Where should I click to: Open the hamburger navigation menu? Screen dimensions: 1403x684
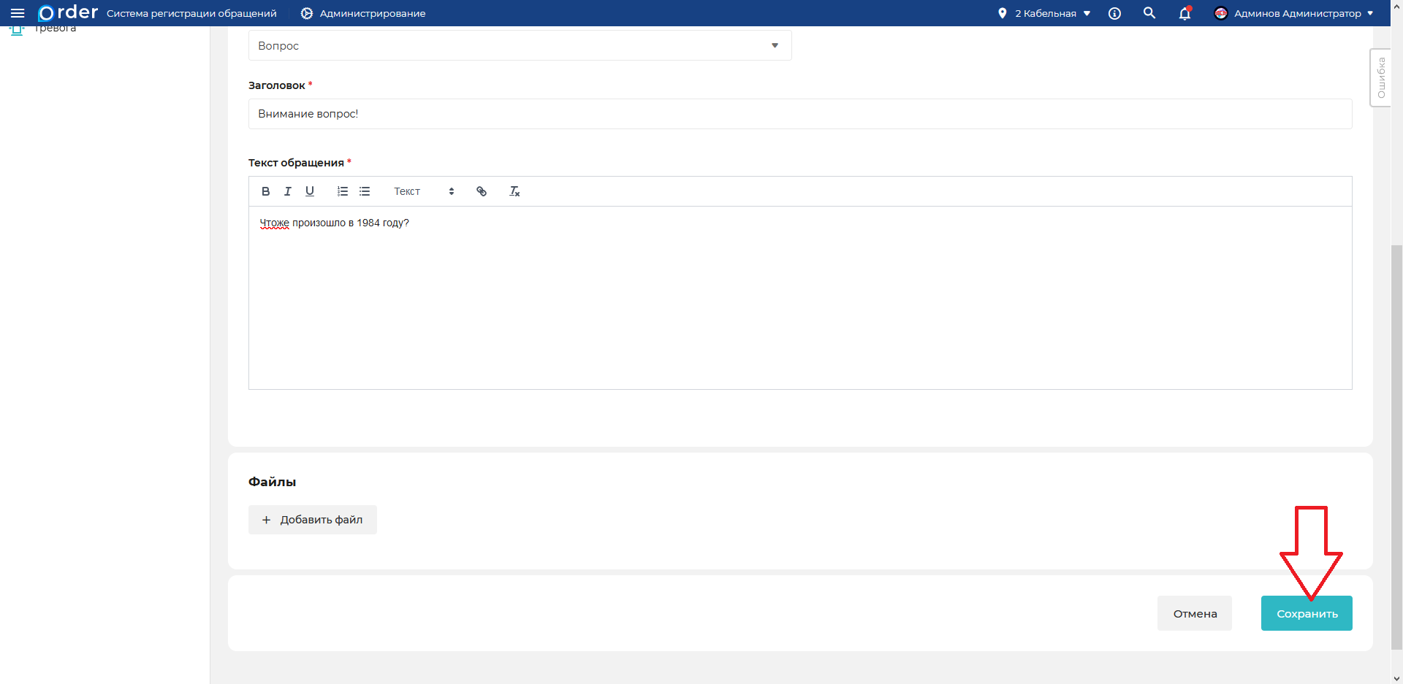pos(18,13)
